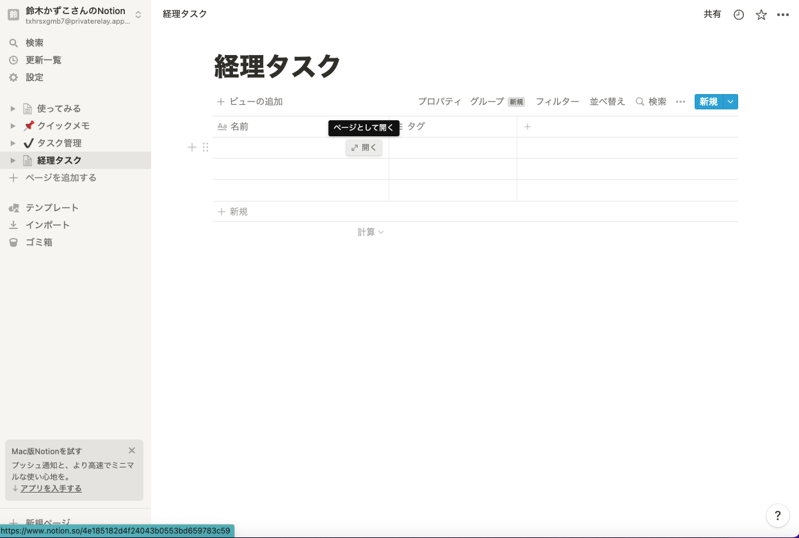799x538 pixels.
Task: Open プロパティ properties menu
Action: pos(439,102)
